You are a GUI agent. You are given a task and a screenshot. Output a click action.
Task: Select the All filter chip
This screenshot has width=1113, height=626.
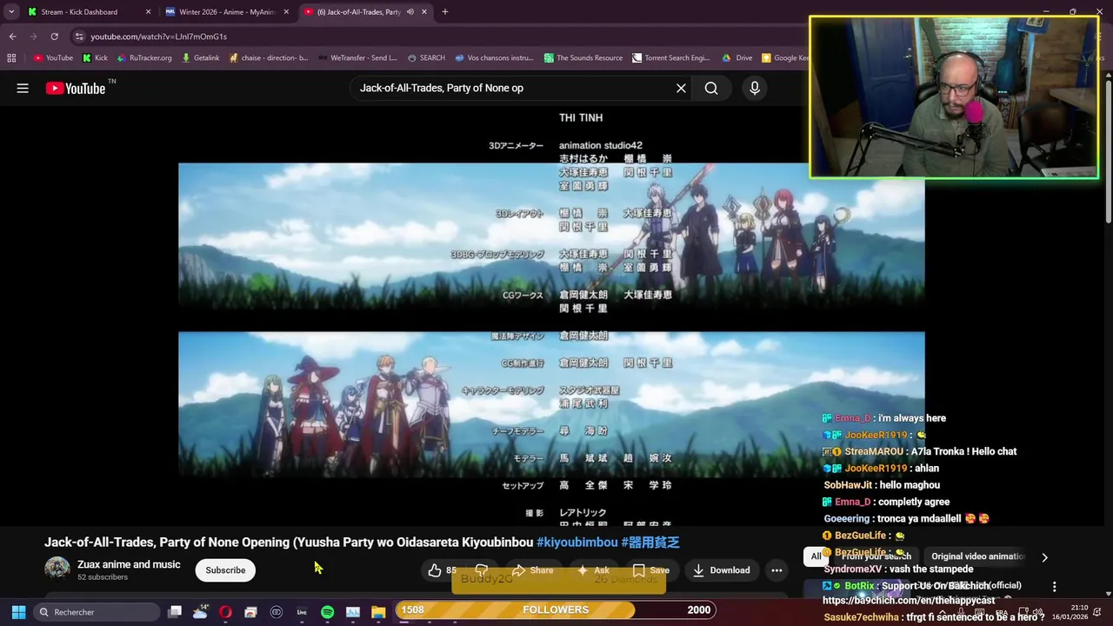pos(816,556)
